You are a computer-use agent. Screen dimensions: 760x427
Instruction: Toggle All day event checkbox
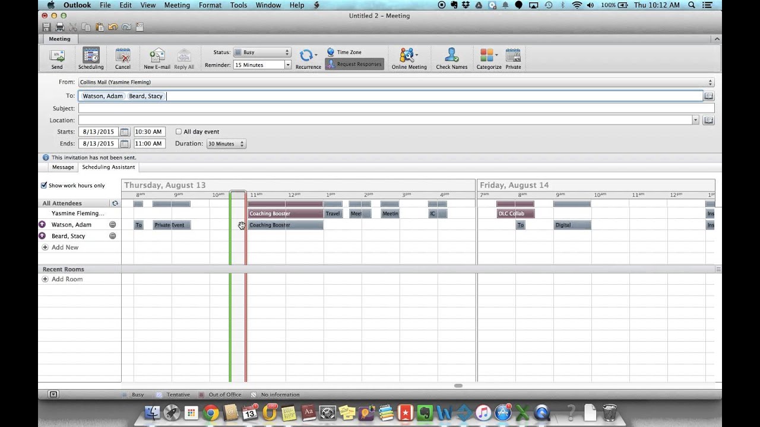click(179, 132)
